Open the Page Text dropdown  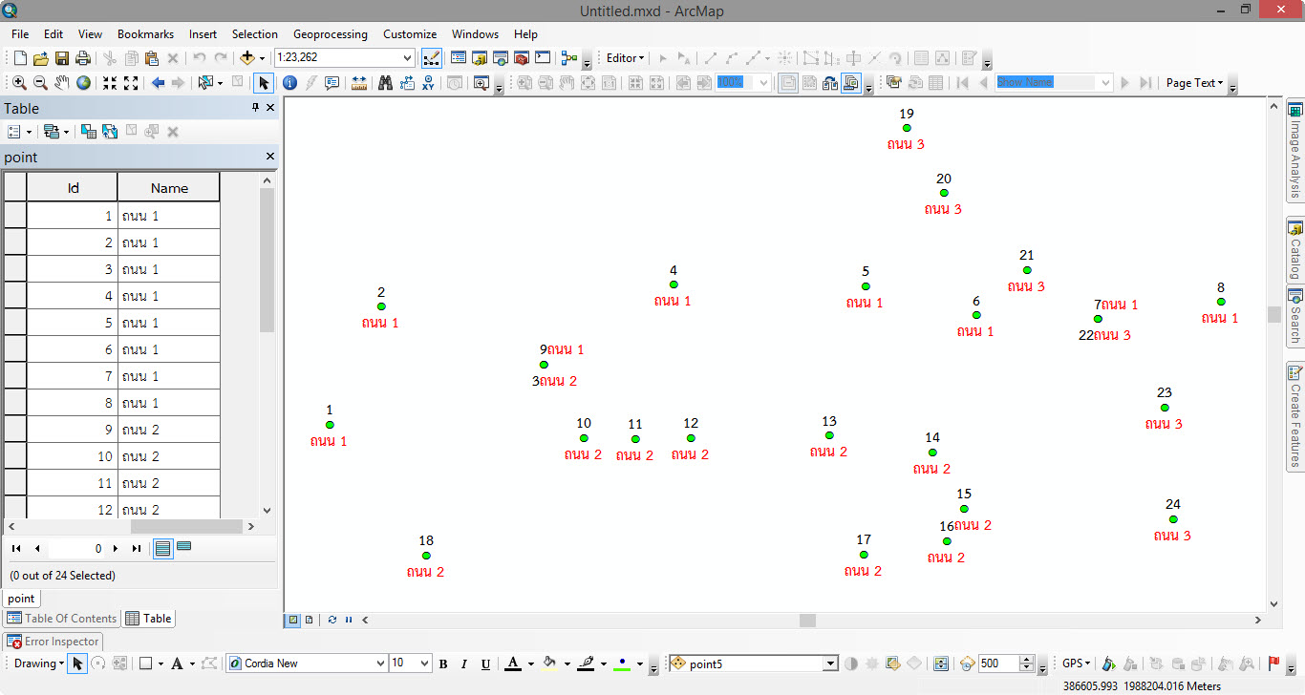(1194, 83)
